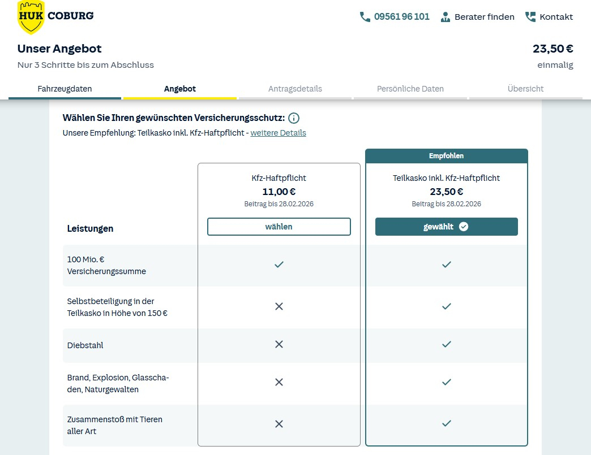The image size is (591, 455).
Task: Click Diebstahl cross icon under Kfz-Haftpflicht
Action: [279, 344]
